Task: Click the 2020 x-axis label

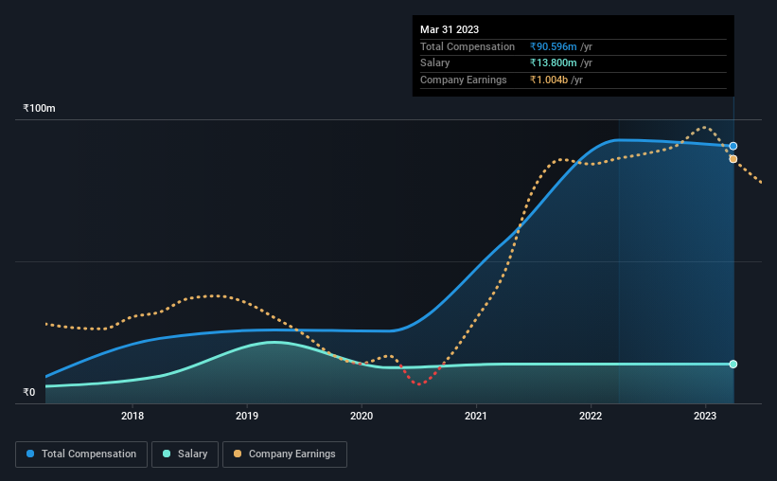Action: point(362,416)
